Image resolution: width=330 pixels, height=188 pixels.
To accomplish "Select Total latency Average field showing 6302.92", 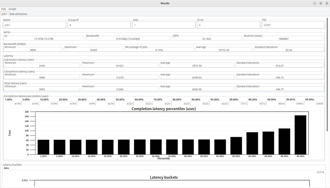I will [197, 89].
